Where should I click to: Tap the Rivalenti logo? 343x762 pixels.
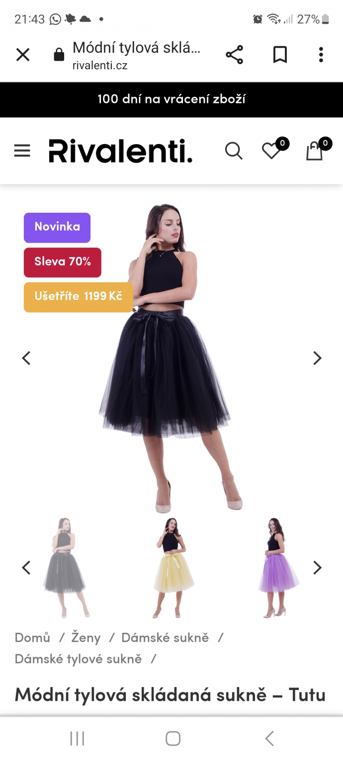point(120,151)
